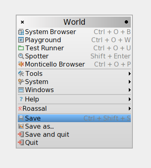Launch the Test Runner
The width and height of the screenshot is (151, 168).
74,48
